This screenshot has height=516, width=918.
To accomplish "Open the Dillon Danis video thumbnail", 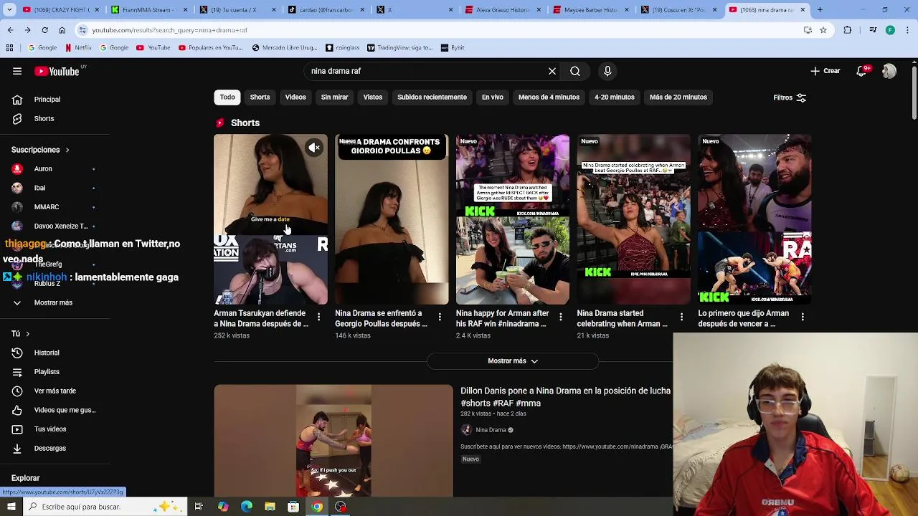I will 333,441.
